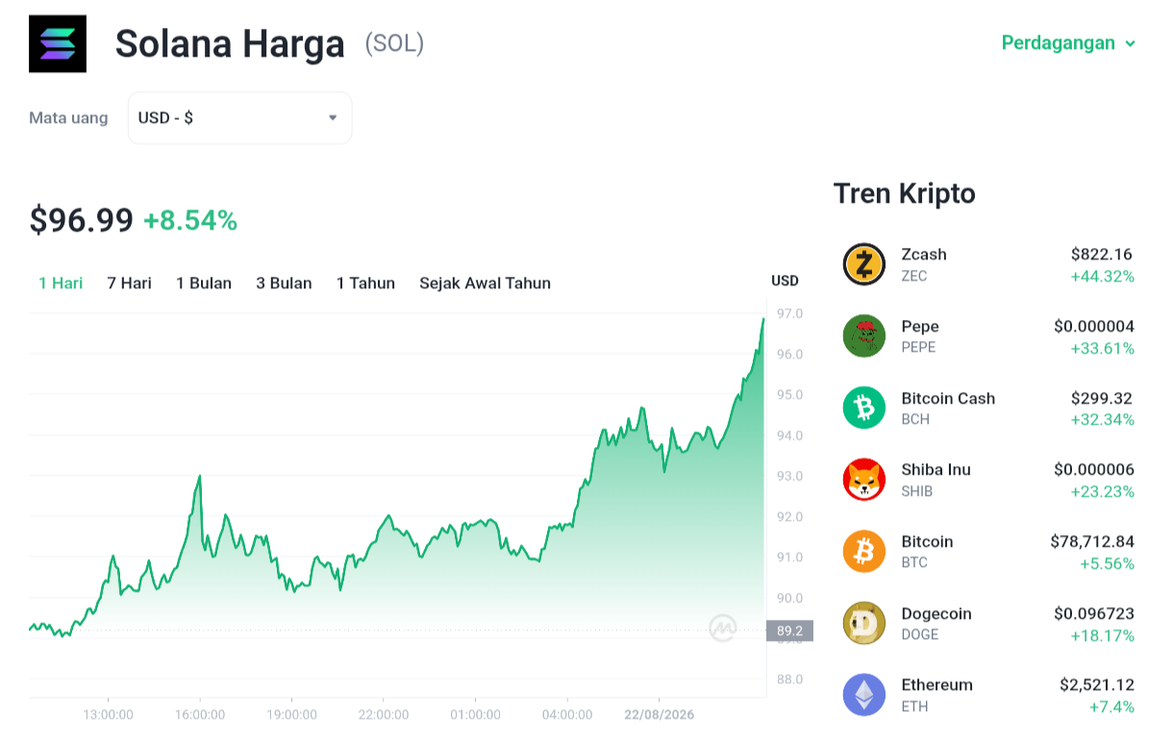Switch chart to 3 Bulan
This screenshot has width=1173, height=739.
(284, 283)
